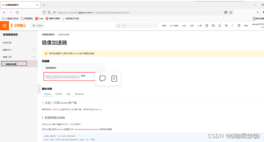Click the address bar URL
Image resolution: width=264 pixels, height=142 pixels.
(93, 13)
